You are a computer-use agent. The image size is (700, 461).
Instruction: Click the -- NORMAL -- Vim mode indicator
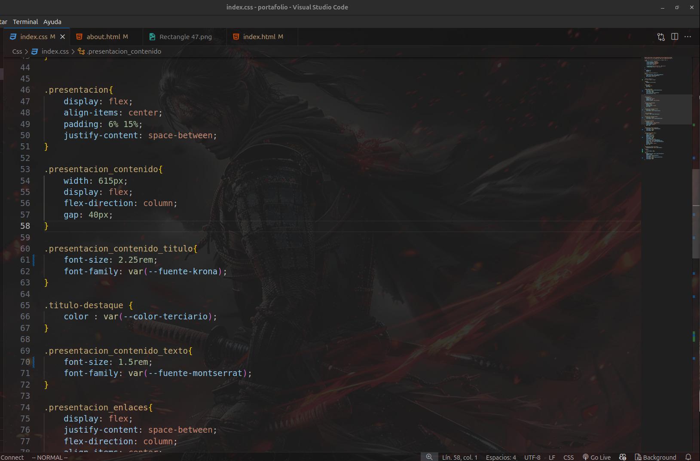pos(50,457)
